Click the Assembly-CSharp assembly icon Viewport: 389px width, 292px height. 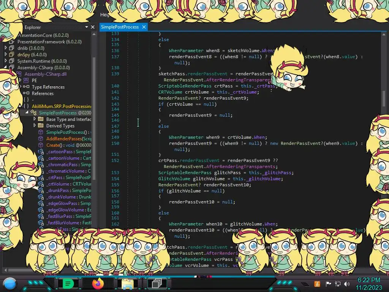coord(12,67)
